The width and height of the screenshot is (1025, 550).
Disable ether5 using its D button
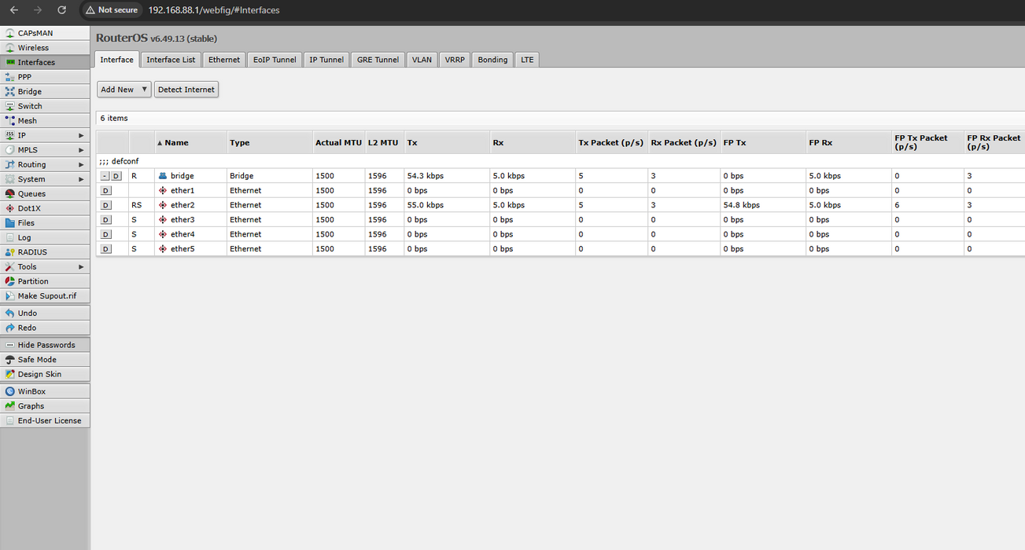pyautogui.click(x=106, y=249)
